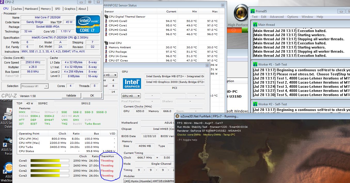This screenshot has height=183, width=350.
Task: Switch to the SPD tab in CPU-Z
Action: coord(58,9)
